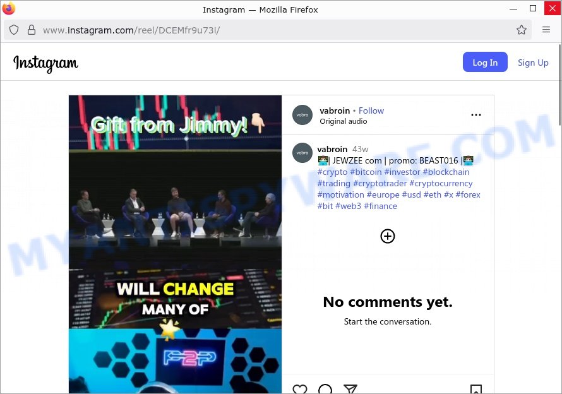Share the reel via paper plane icon
Image resolution: width=562 pixels, height=394 pixels.
350,390
